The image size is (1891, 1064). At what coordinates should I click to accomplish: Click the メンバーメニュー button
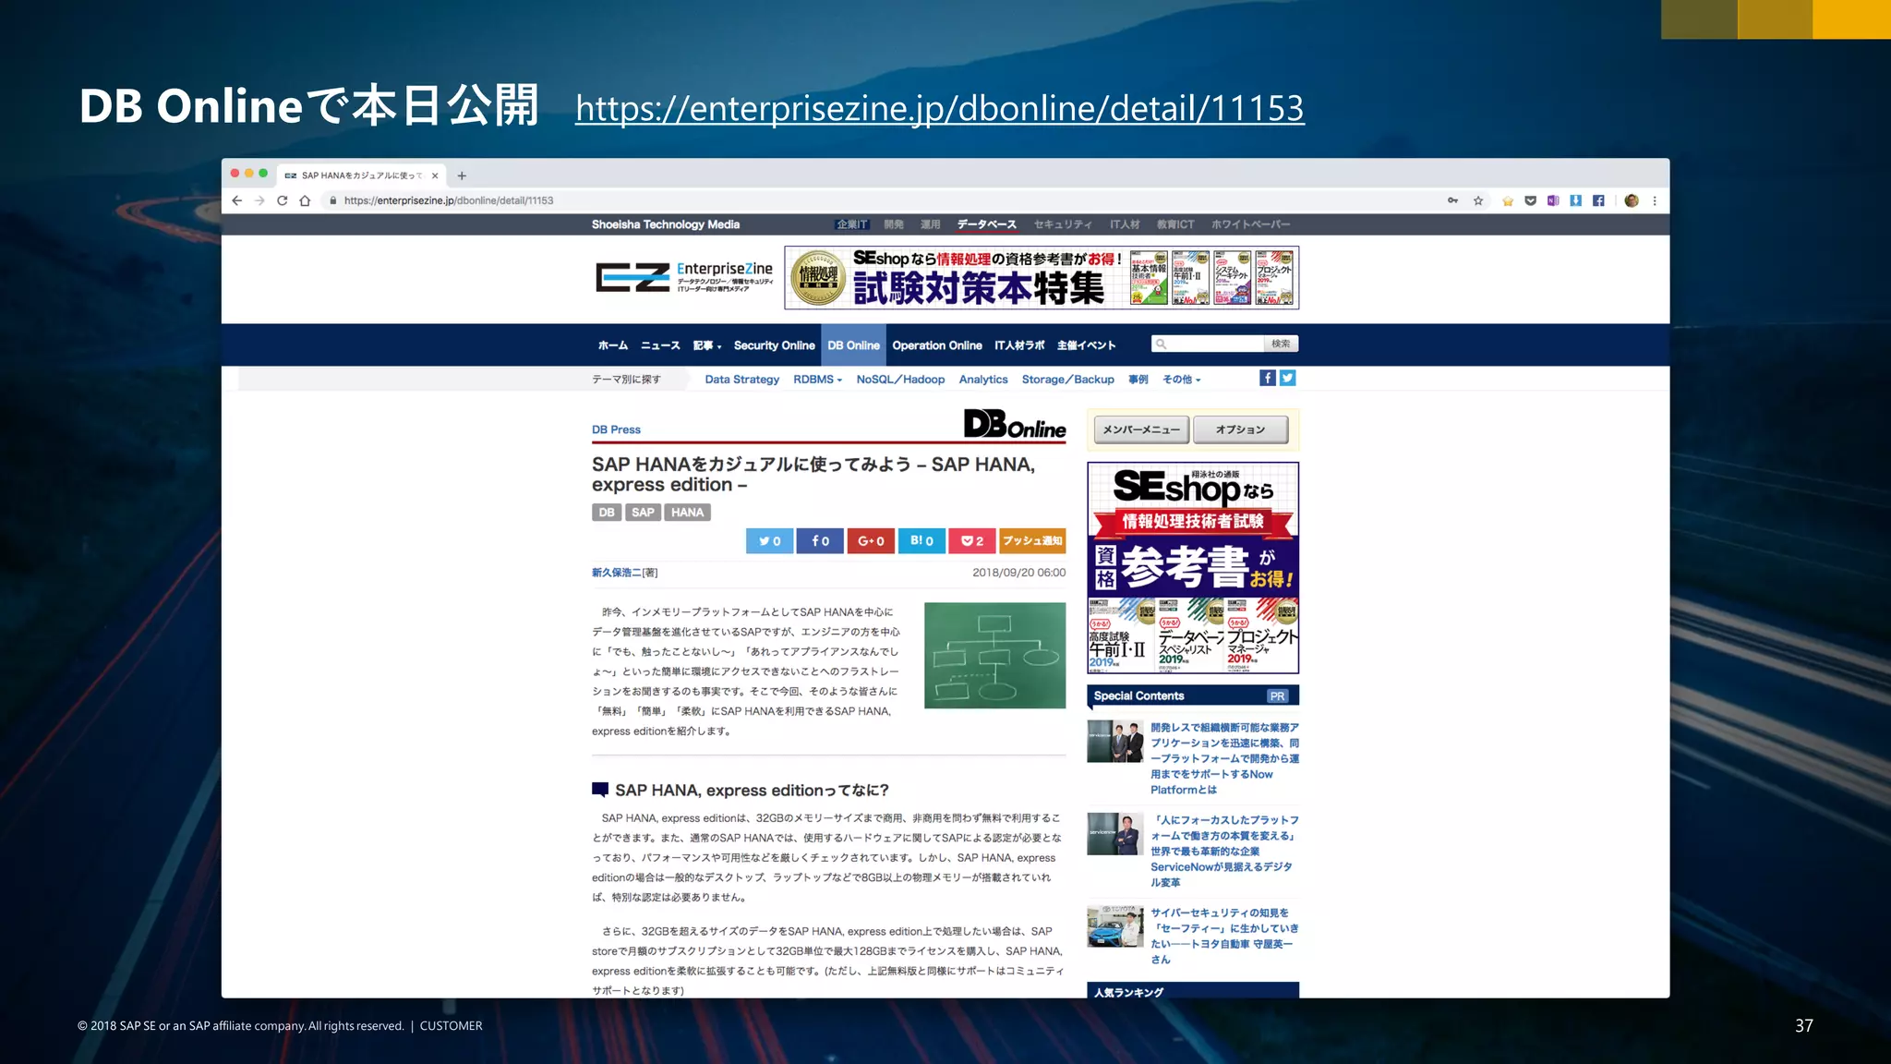pos(1141,429)
